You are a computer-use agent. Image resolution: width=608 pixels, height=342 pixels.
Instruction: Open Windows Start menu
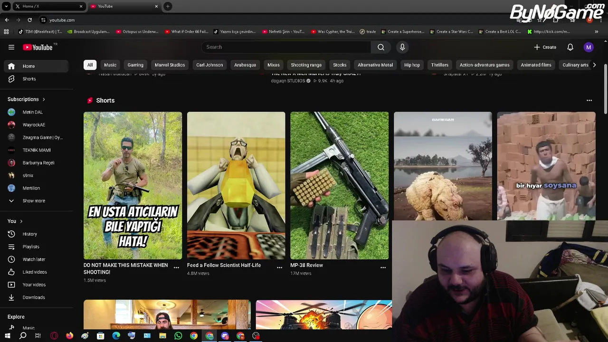pos(8,336)
